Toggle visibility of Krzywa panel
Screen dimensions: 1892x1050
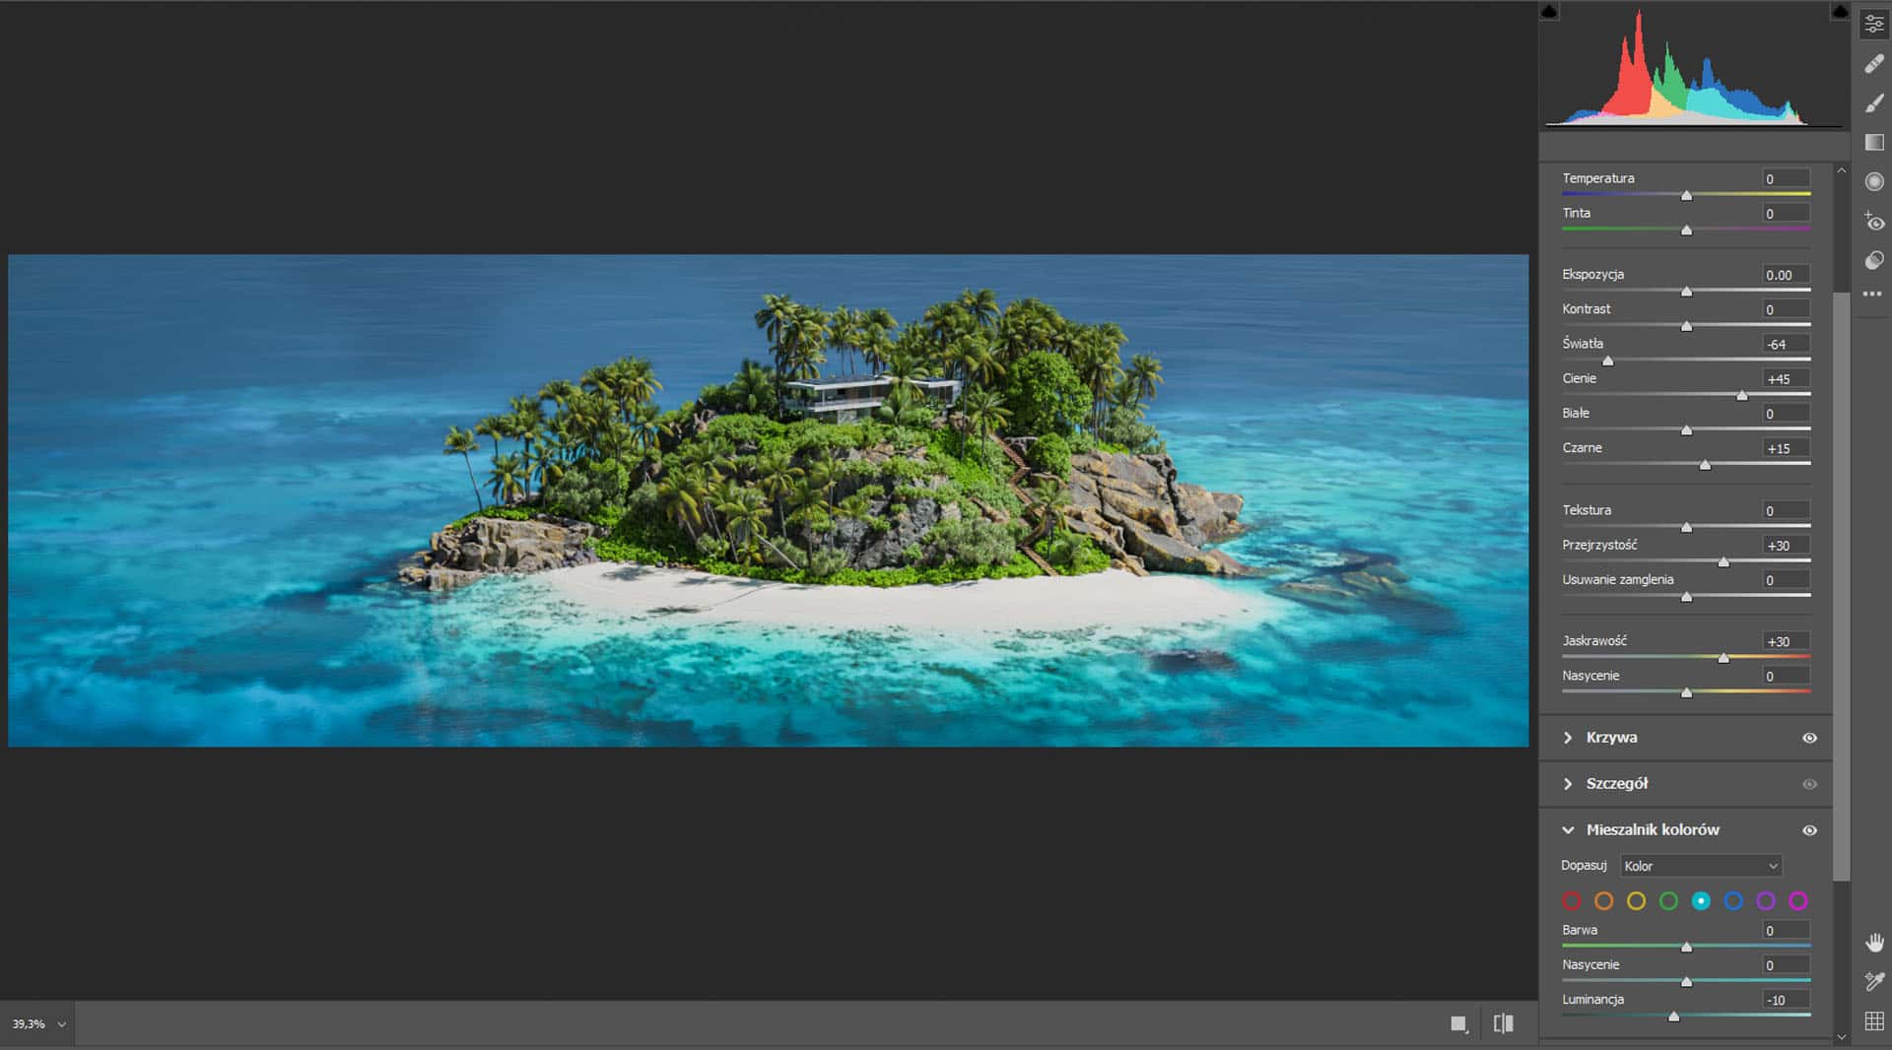[1809, 738]
